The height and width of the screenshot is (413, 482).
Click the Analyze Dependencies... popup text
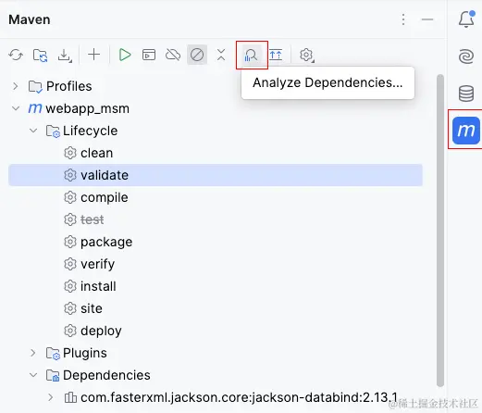coord(328,82)
